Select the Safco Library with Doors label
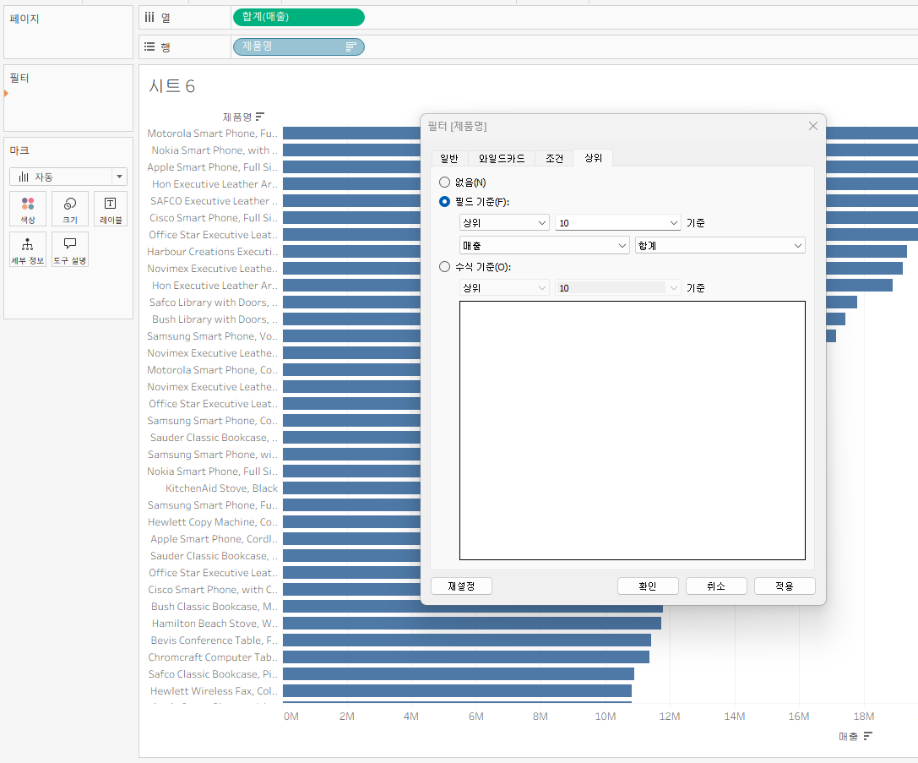The width and height of the screenshot is (918, 763). (x=213, y=302)
